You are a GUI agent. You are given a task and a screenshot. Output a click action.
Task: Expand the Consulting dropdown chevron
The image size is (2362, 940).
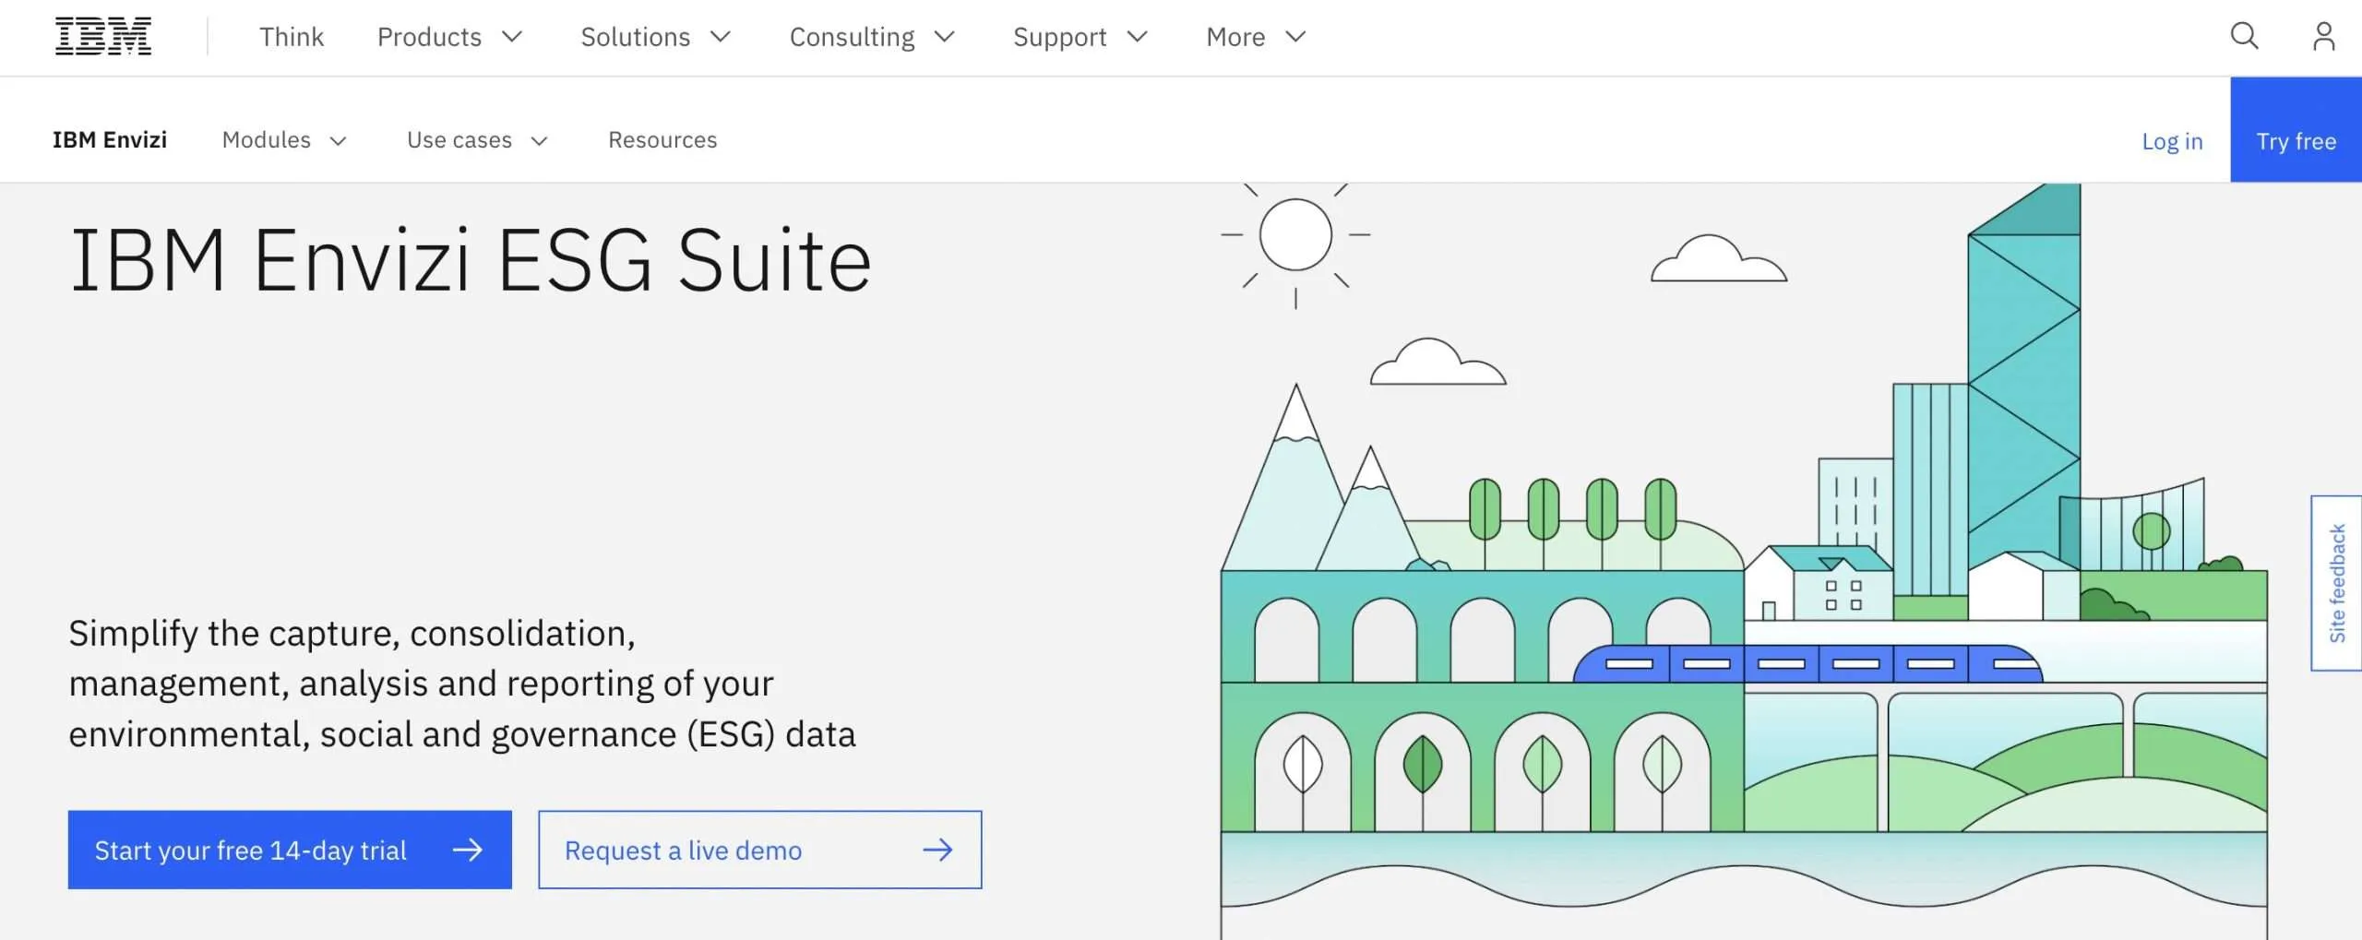[945, 37]
